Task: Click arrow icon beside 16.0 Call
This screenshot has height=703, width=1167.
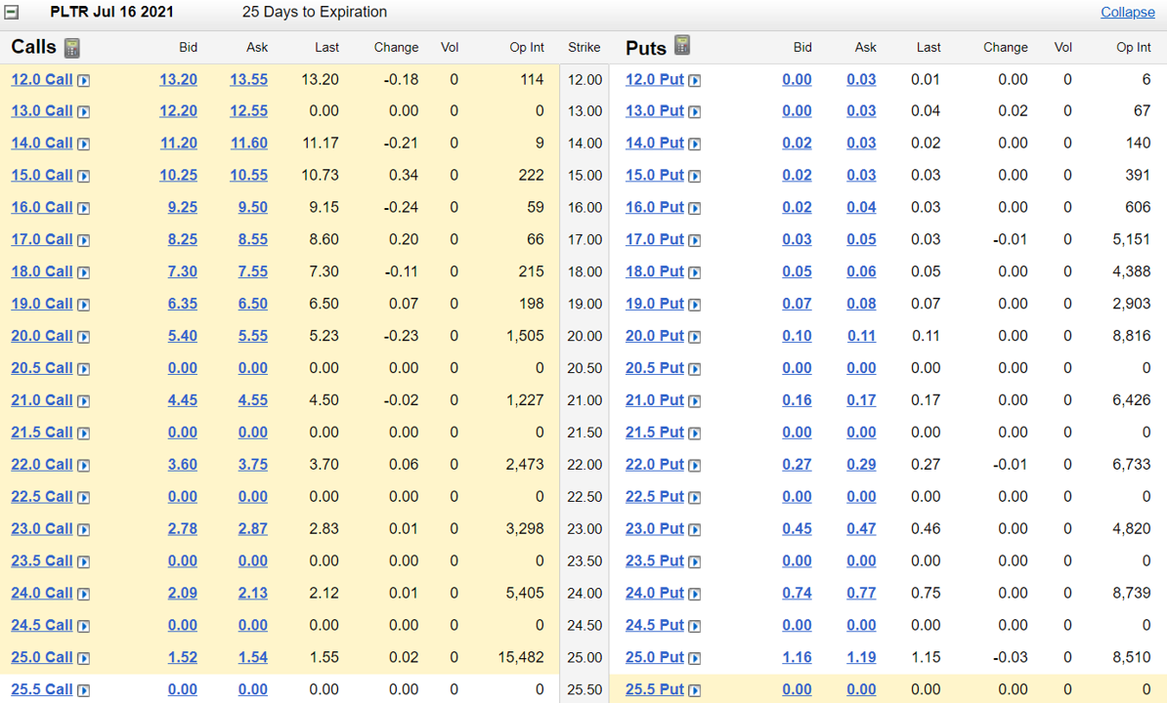Action: click(x=83, y=208)
